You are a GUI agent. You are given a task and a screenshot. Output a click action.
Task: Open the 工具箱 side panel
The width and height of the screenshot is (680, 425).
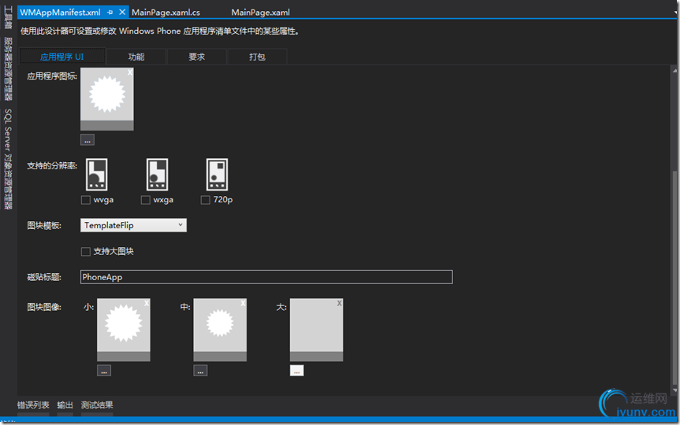[8, 18]
